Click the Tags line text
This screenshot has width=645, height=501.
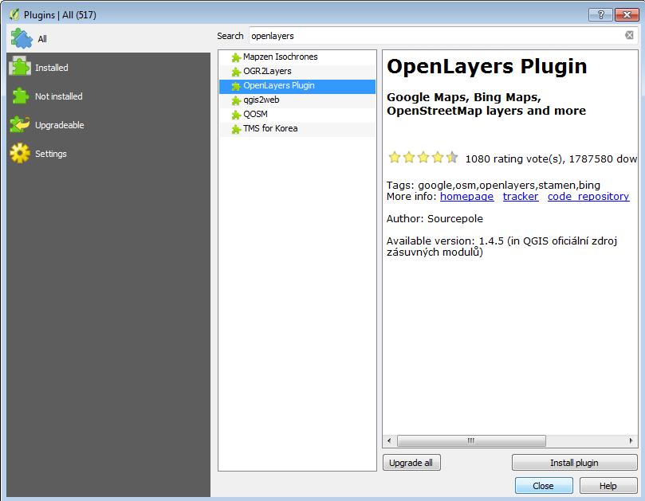click(494, 186)
